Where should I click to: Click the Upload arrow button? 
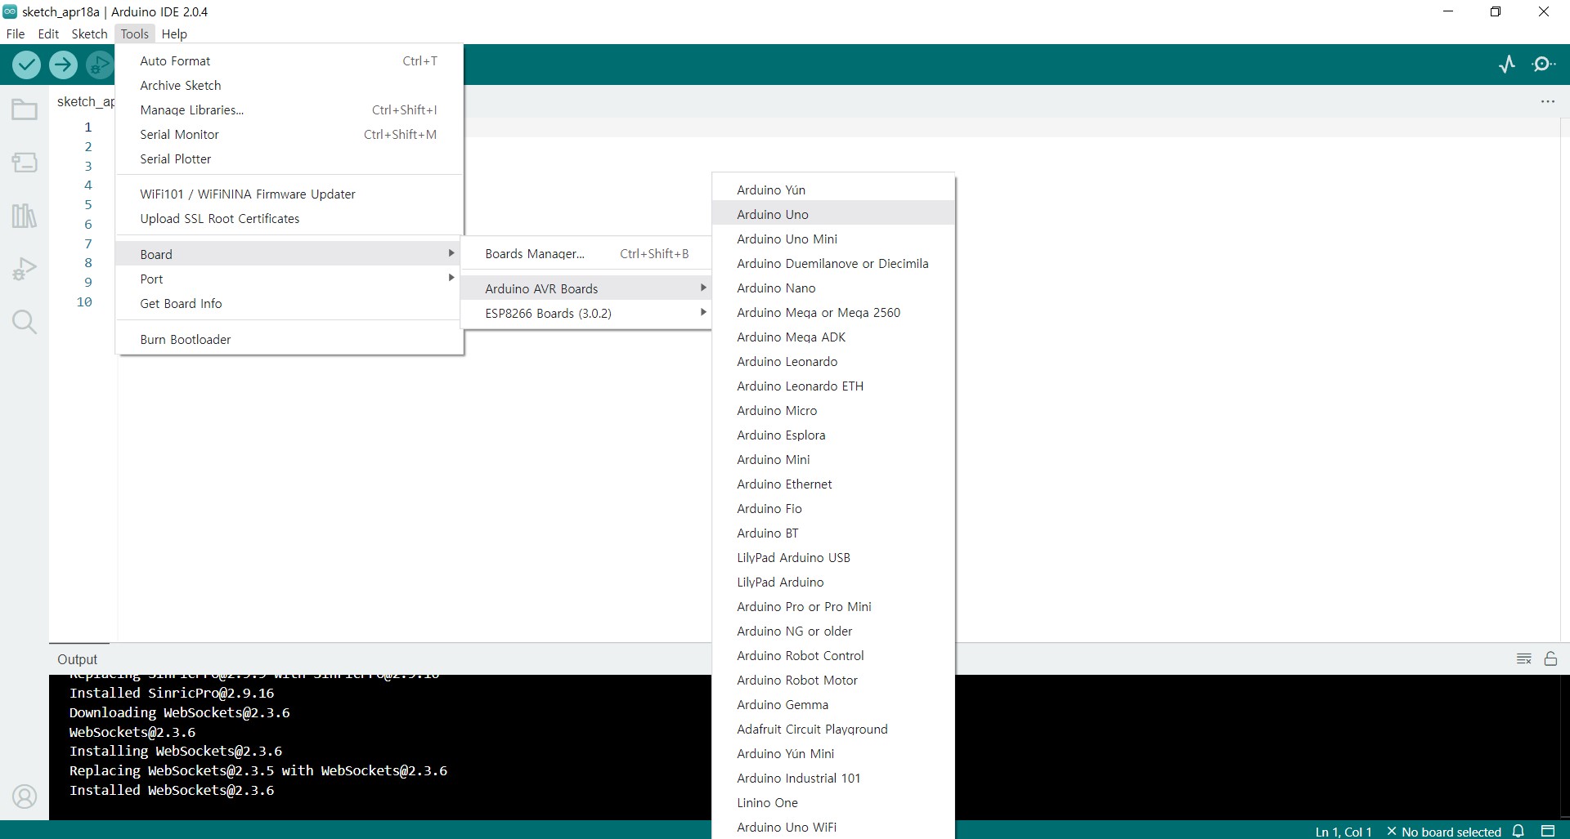(x=63, y=65)
